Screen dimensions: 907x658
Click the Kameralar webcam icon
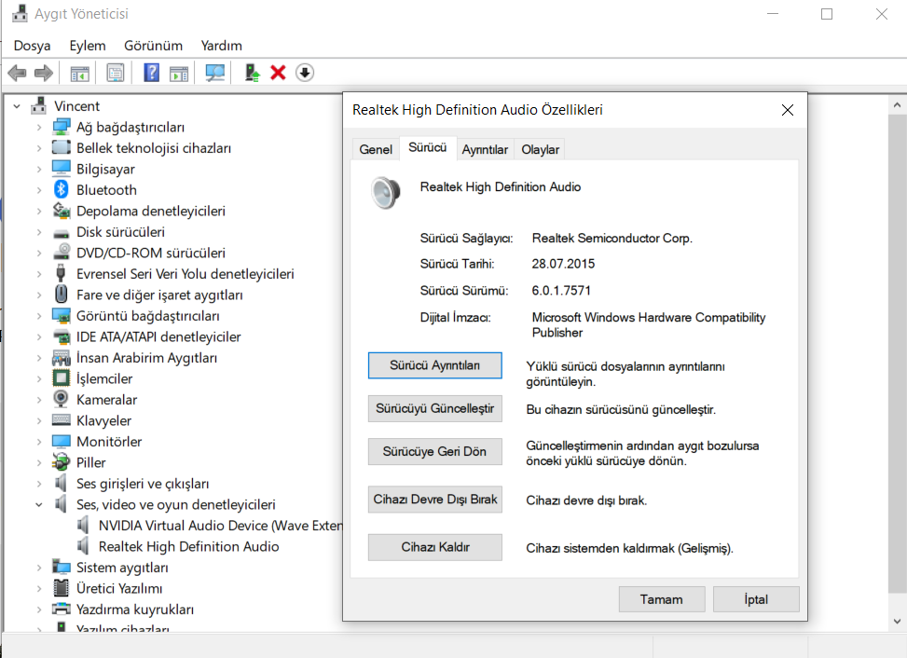coord(61,399)
